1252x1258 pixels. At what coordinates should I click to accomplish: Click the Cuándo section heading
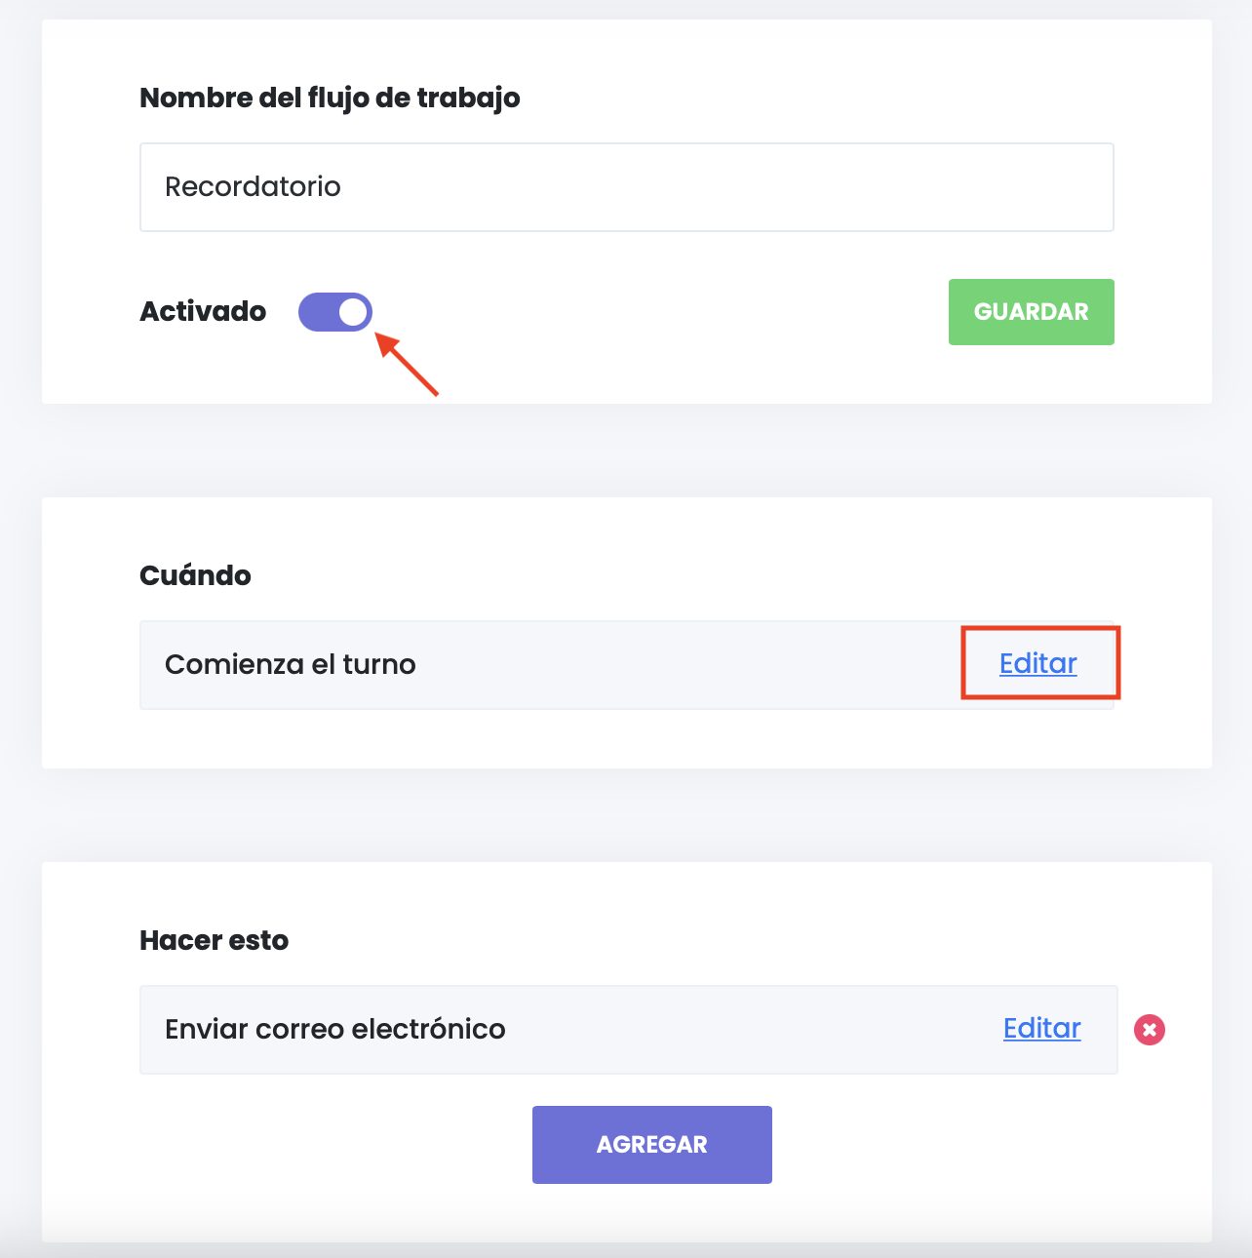tap(195, 575)
